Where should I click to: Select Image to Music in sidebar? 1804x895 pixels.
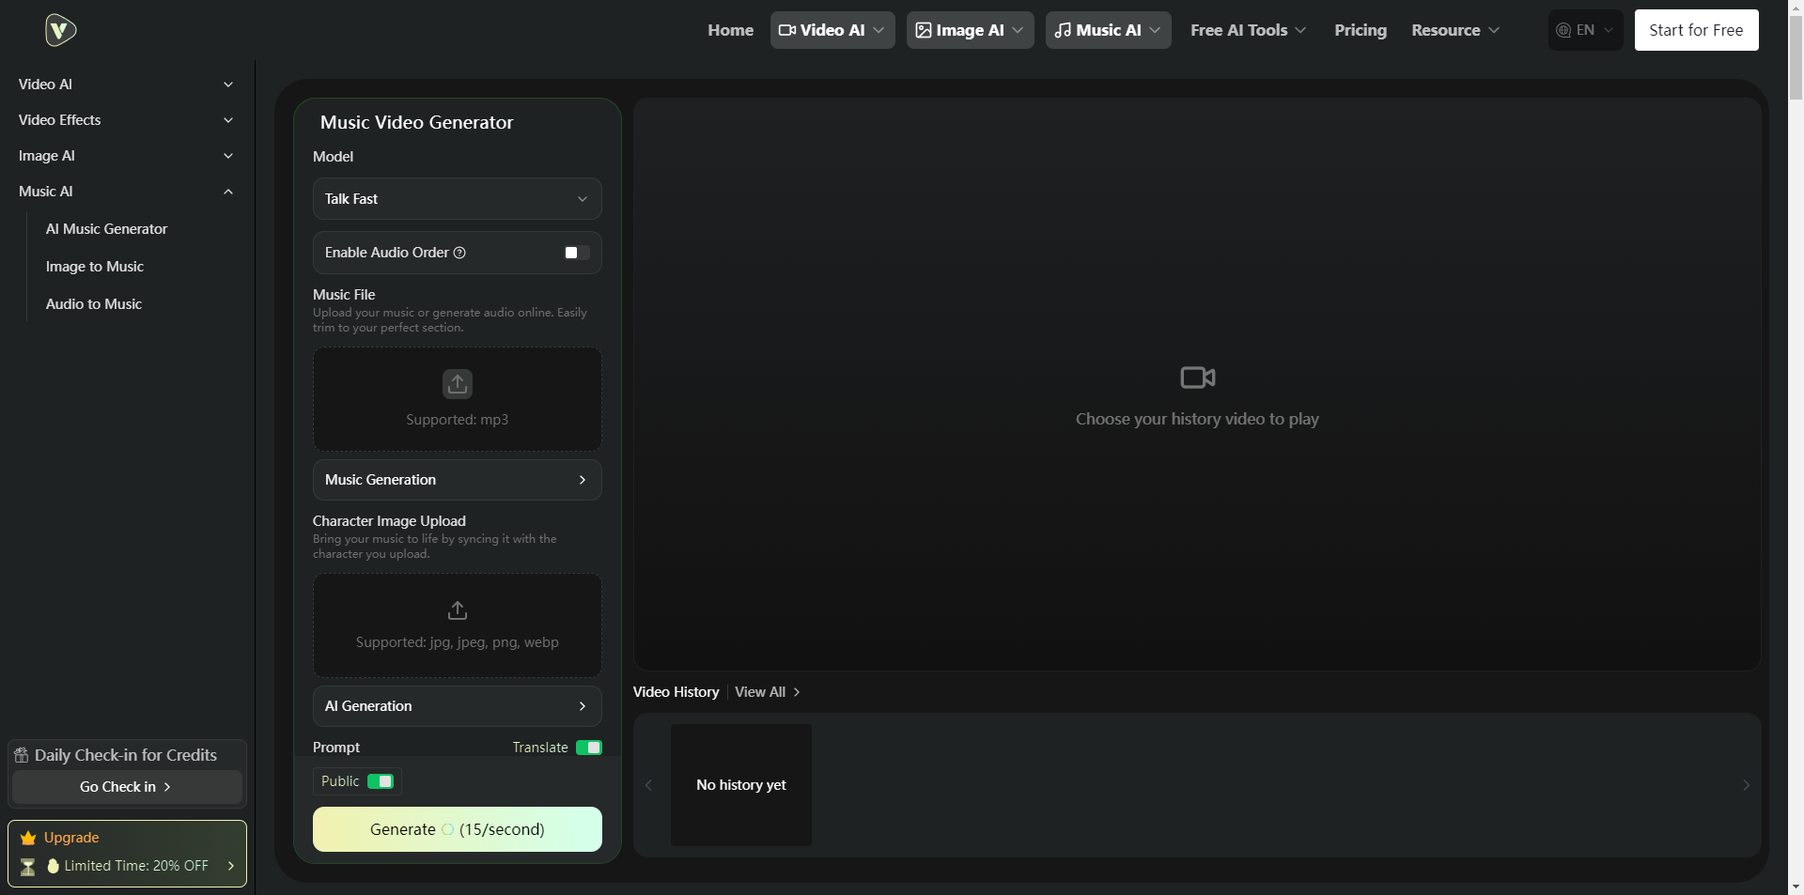pyautogui.click(x=94, y=266)
